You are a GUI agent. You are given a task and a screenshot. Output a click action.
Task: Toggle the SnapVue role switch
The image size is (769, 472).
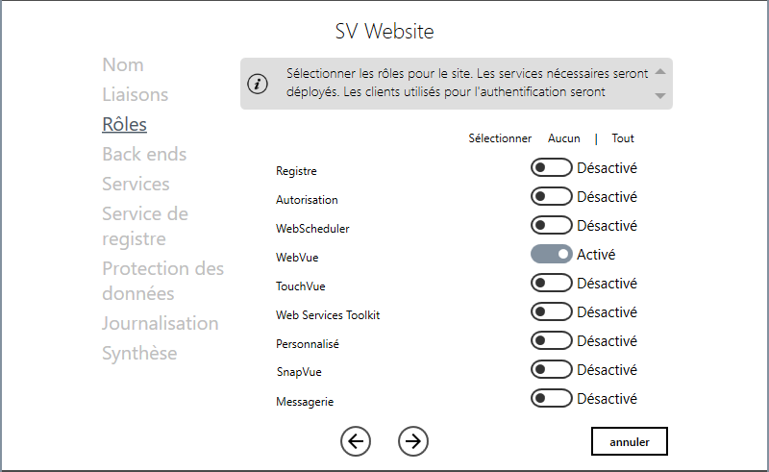click(x=551, y=369)
